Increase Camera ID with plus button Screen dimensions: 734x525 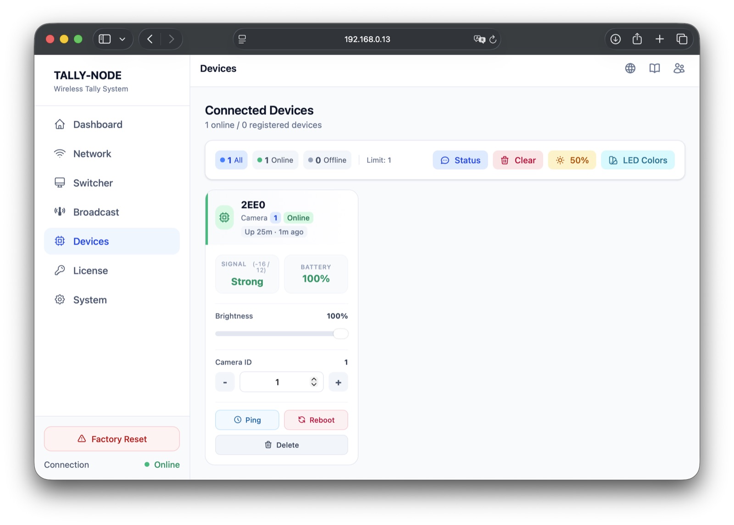tap(338, 382)
